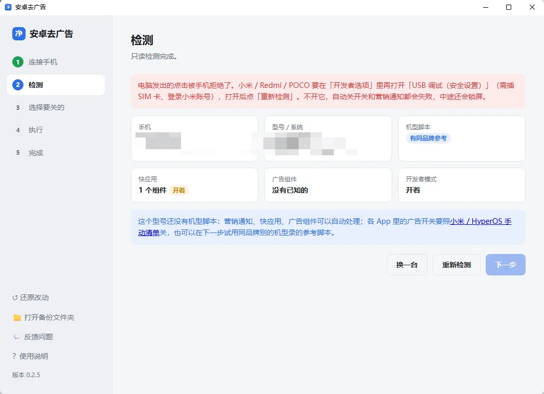Click the restore arrow icon beside 还原改动

click(x=15, y=297)
